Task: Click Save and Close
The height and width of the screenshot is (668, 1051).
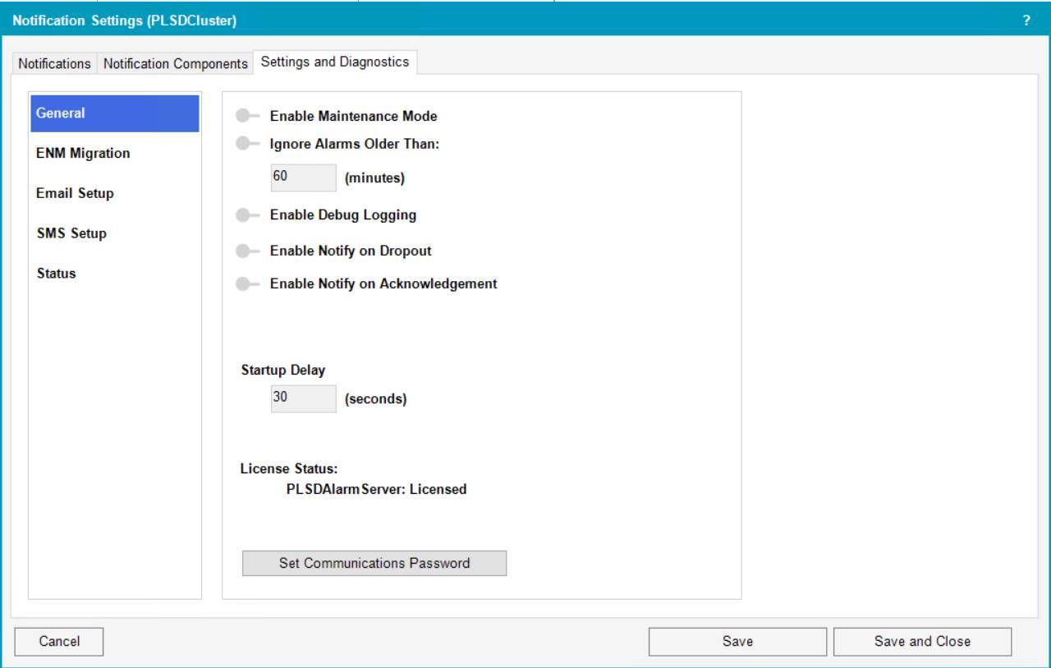Action: 924,641
